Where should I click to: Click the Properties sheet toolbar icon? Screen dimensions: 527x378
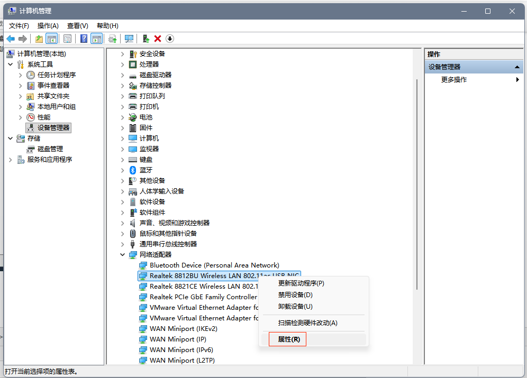point(67,39)
